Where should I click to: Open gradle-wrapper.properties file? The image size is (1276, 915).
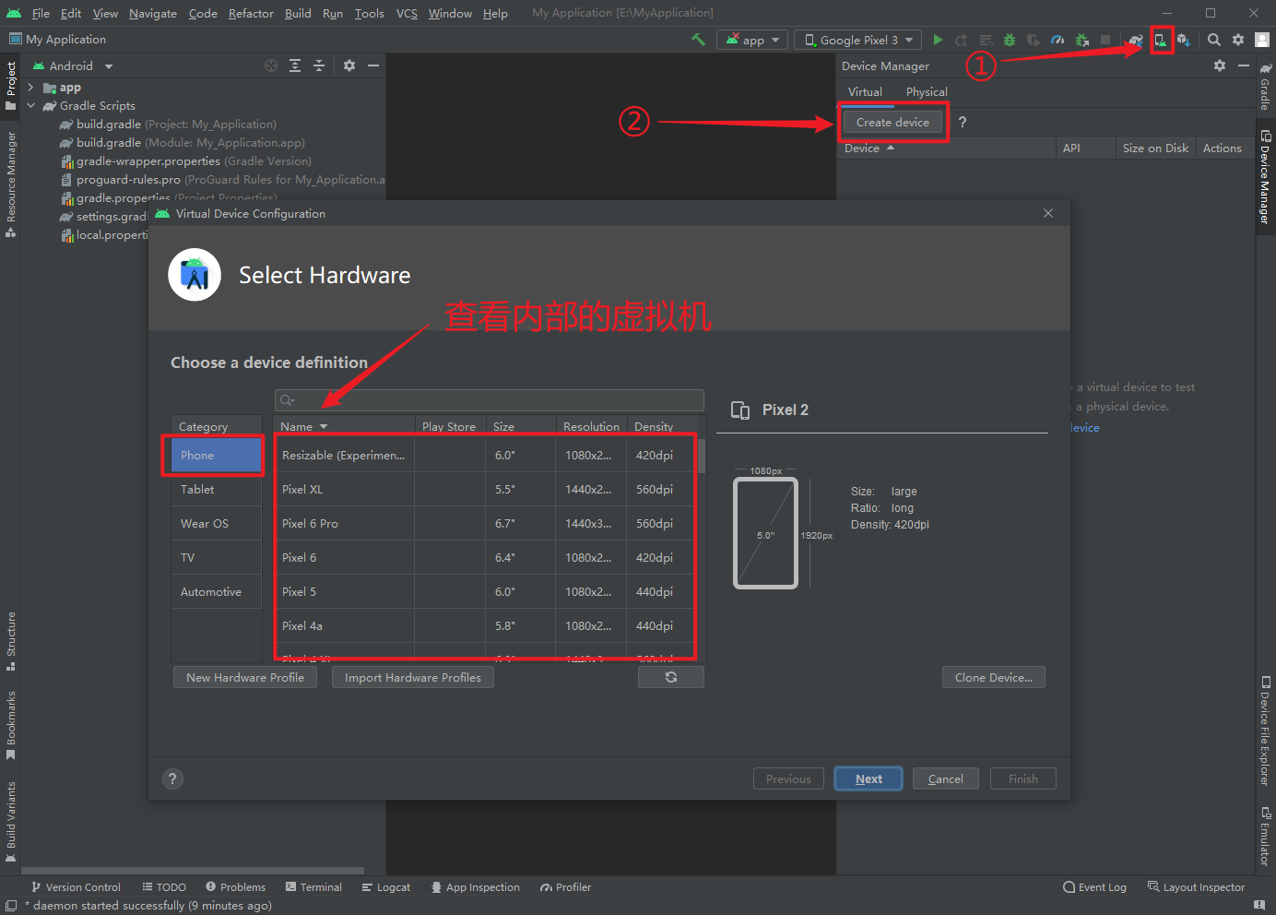point(187,160)
